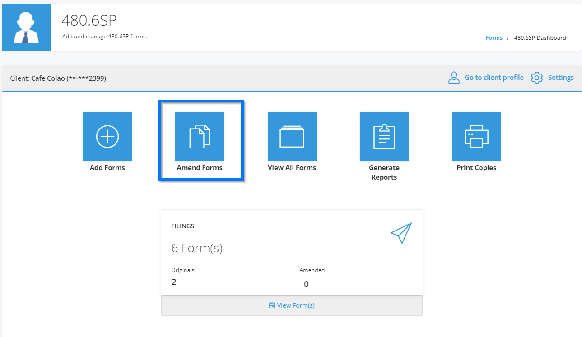Click the 6 Form(s) count
Screen dimensions: 582x337
pos(197,248)
